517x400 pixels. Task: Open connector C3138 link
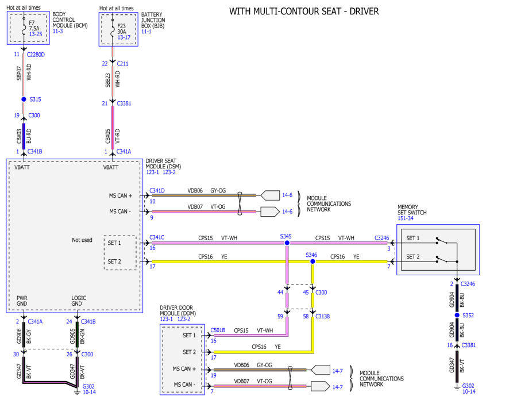tap(322, 317)
